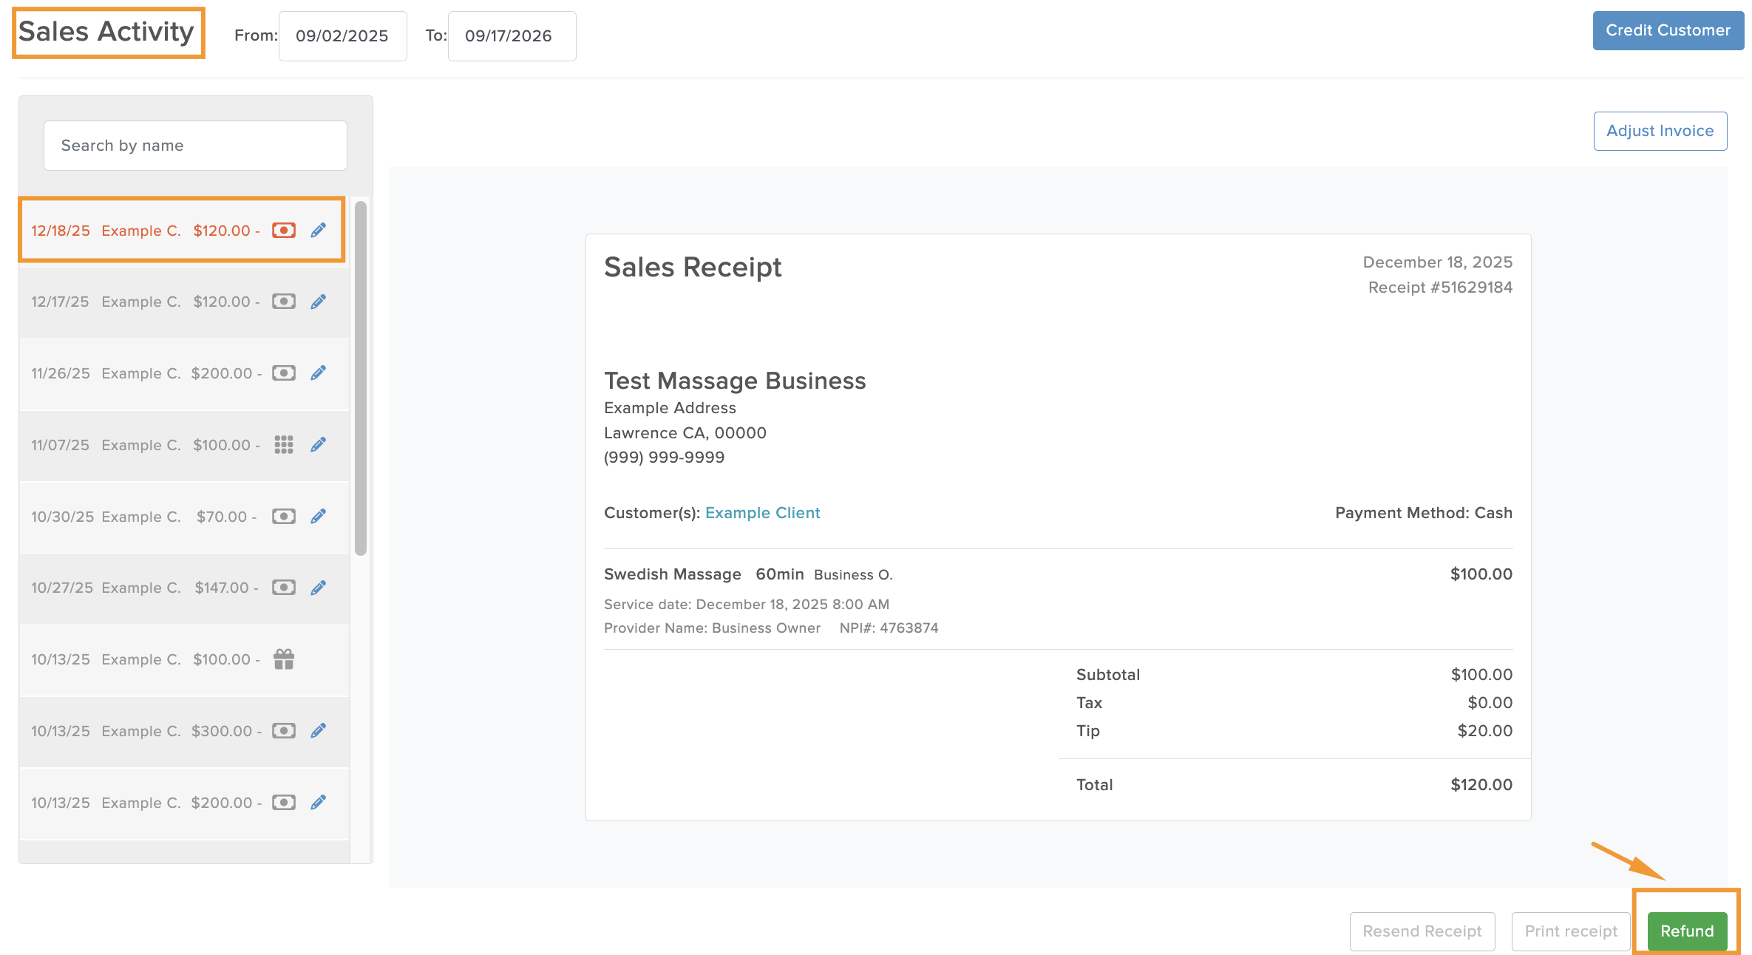Edit the 10/27/25 $147.00 sale
1752x955 pixels.
pos(318,588)
